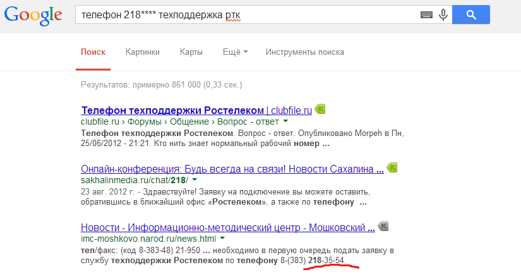The width and height of the screenshot is (521, 277).
Task: Click Kaspersky badge next to clubfile.ru result
Action: pos(320,109)
